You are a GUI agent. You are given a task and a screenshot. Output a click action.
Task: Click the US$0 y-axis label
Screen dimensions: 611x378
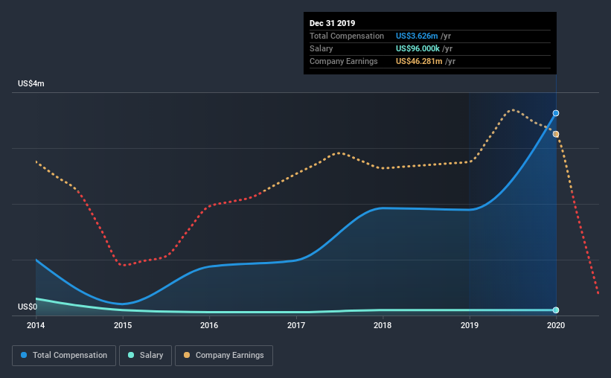click(x=28, y=307)
